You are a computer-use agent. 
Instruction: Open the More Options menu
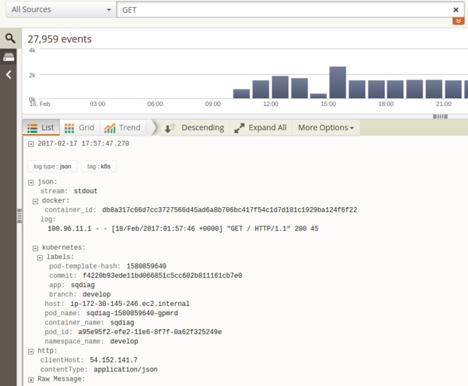325,128
